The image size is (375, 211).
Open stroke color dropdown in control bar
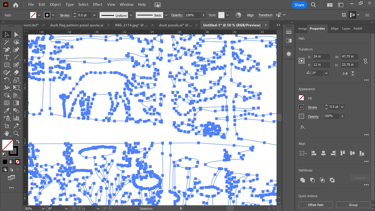[53, 15]
